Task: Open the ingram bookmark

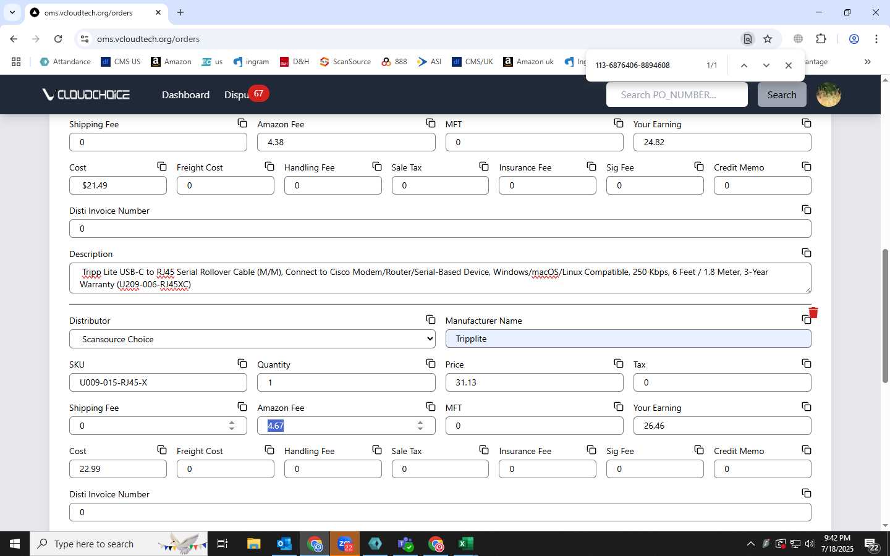Action: click(251, 62)
